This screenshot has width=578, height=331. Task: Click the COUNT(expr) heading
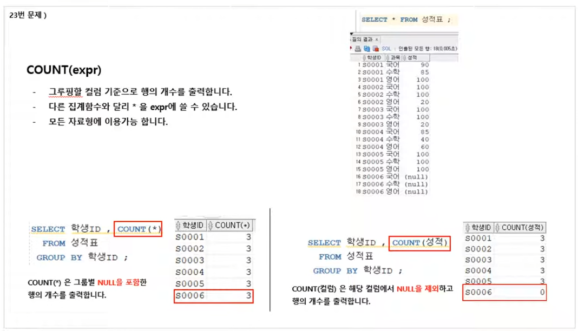coord(64,70)
